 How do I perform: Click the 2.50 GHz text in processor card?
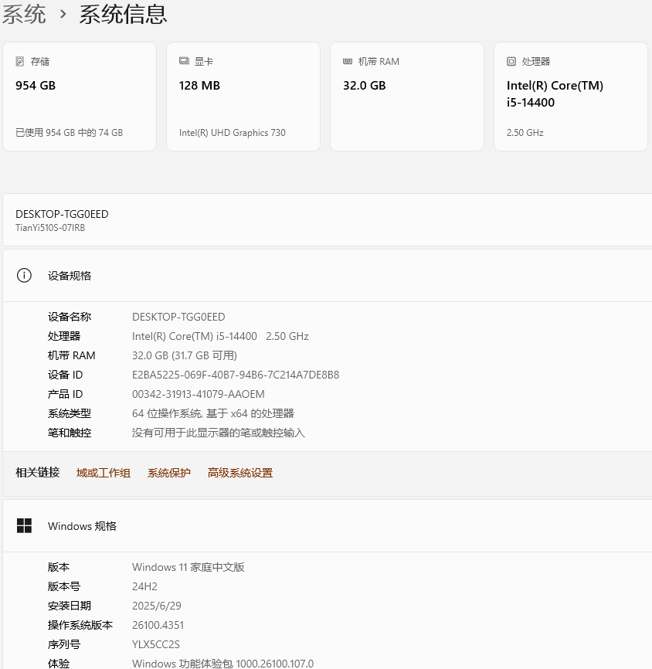point(525,133)
